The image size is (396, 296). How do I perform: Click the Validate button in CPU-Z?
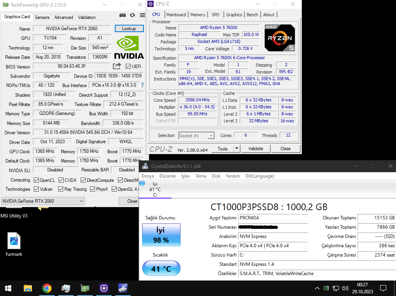[x=256, y=149]
